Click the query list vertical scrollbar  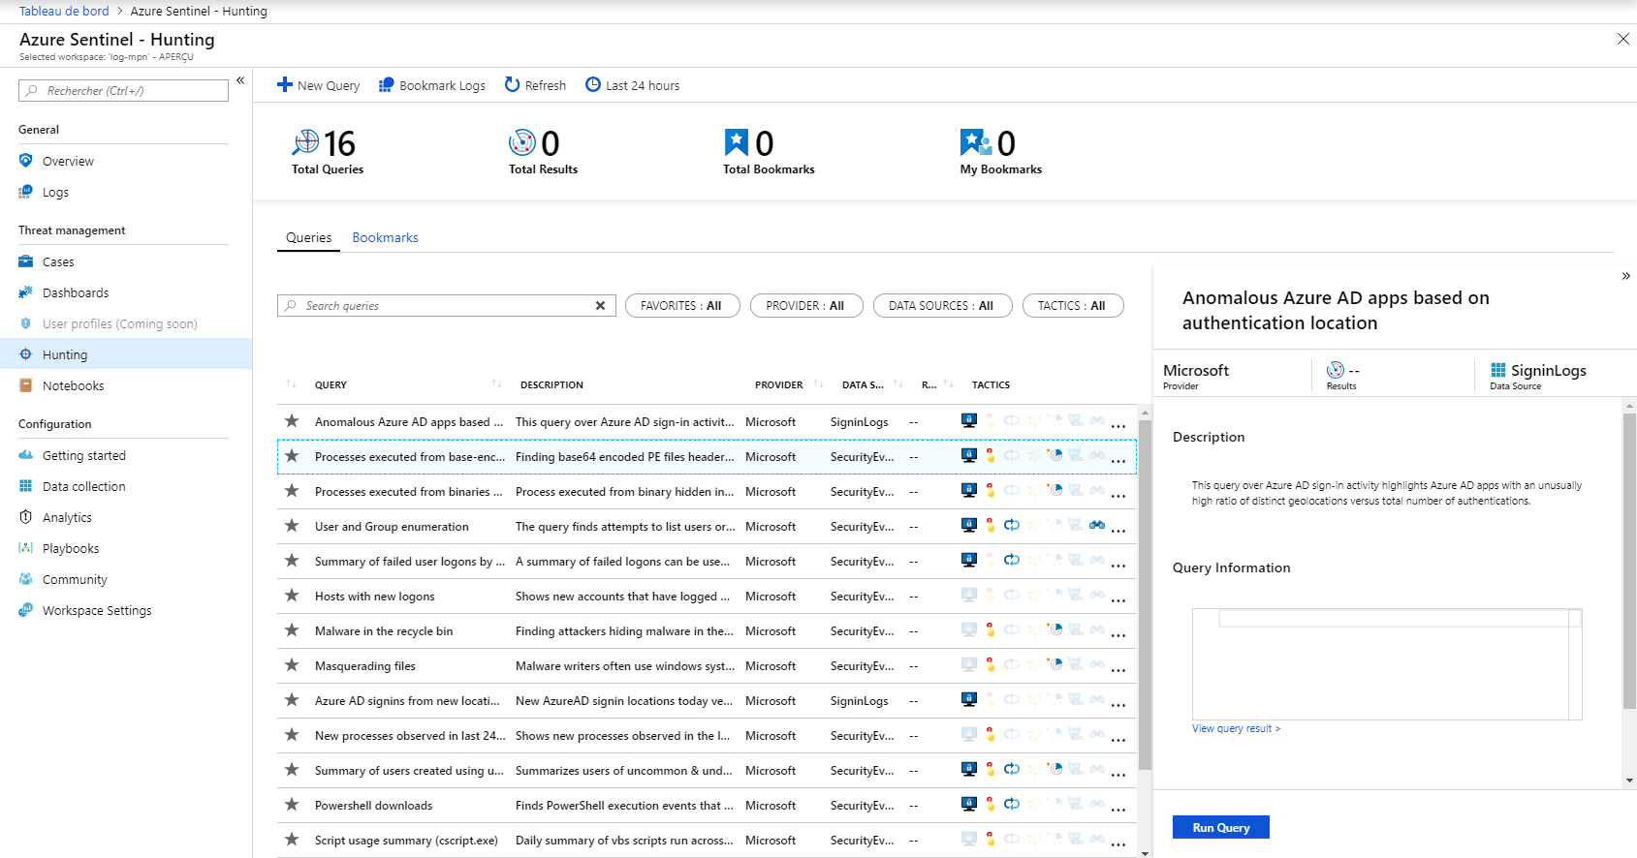[x=1145, y=593]
